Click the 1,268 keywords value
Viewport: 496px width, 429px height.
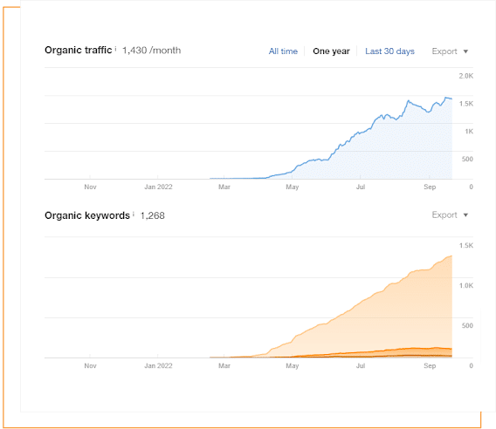tap(153, 215)
